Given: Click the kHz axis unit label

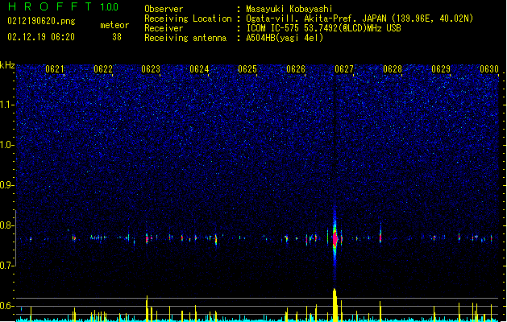Looking at the screenshot, I should 7,65.
